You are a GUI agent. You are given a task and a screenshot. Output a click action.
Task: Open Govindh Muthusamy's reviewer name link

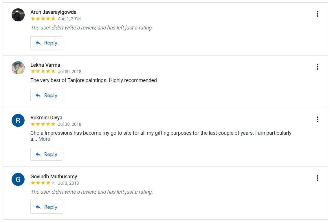coord(54,177)
